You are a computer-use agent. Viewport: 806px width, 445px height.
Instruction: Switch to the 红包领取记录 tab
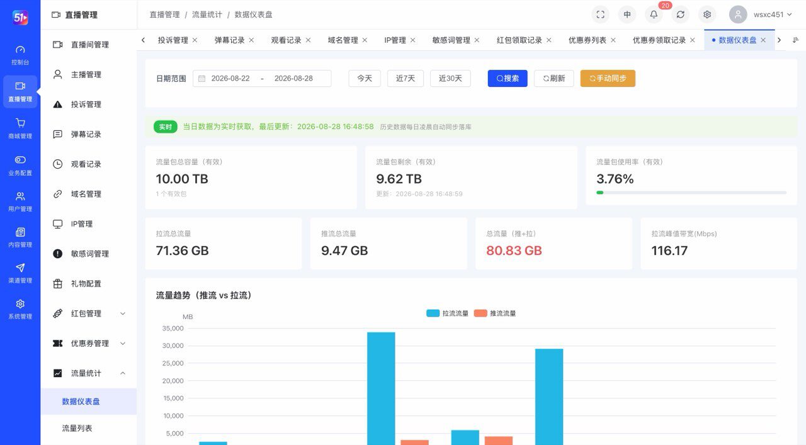click(519, 40)
